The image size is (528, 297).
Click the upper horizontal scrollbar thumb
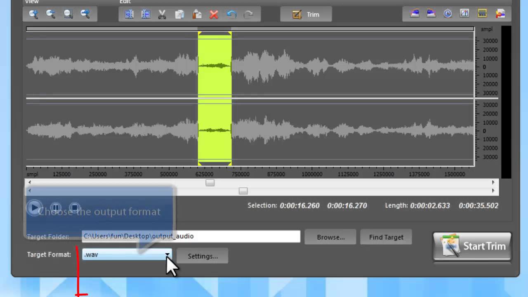click(210, 183)
